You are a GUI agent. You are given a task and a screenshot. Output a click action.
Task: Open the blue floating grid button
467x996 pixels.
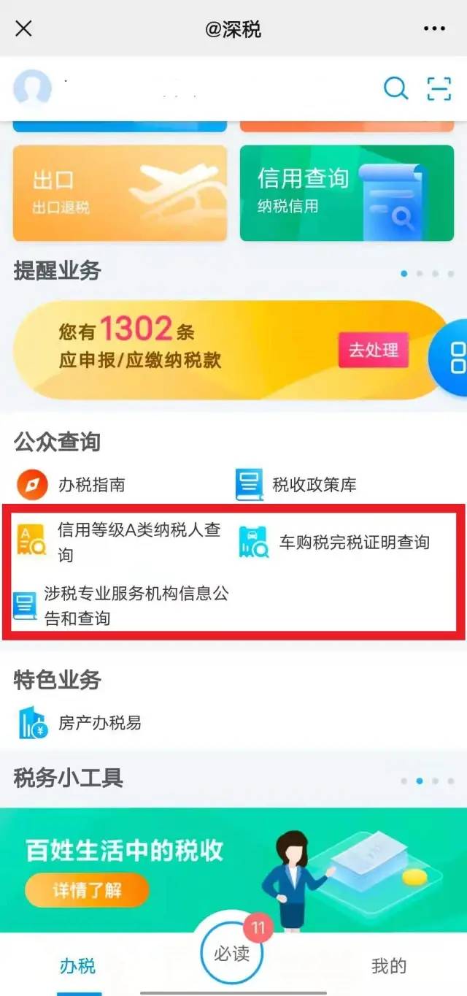[451, 358]
